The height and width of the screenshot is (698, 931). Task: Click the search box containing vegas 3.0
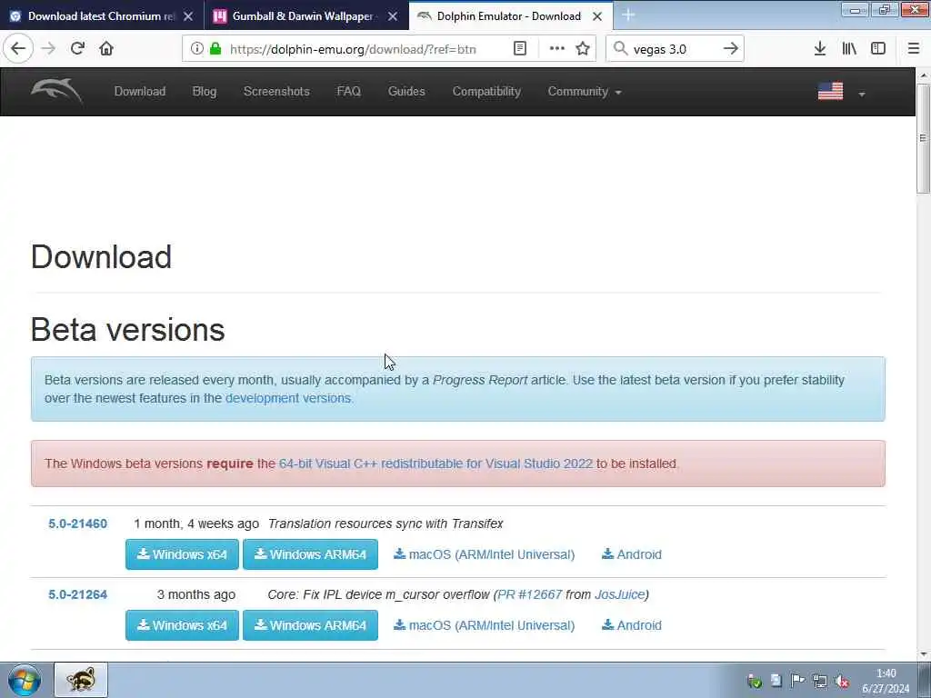(674, 49)
